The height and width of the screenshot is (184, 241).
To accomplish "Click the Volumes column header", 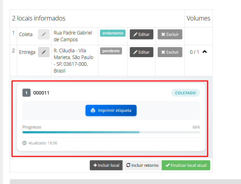I will (x=199, y=18).
